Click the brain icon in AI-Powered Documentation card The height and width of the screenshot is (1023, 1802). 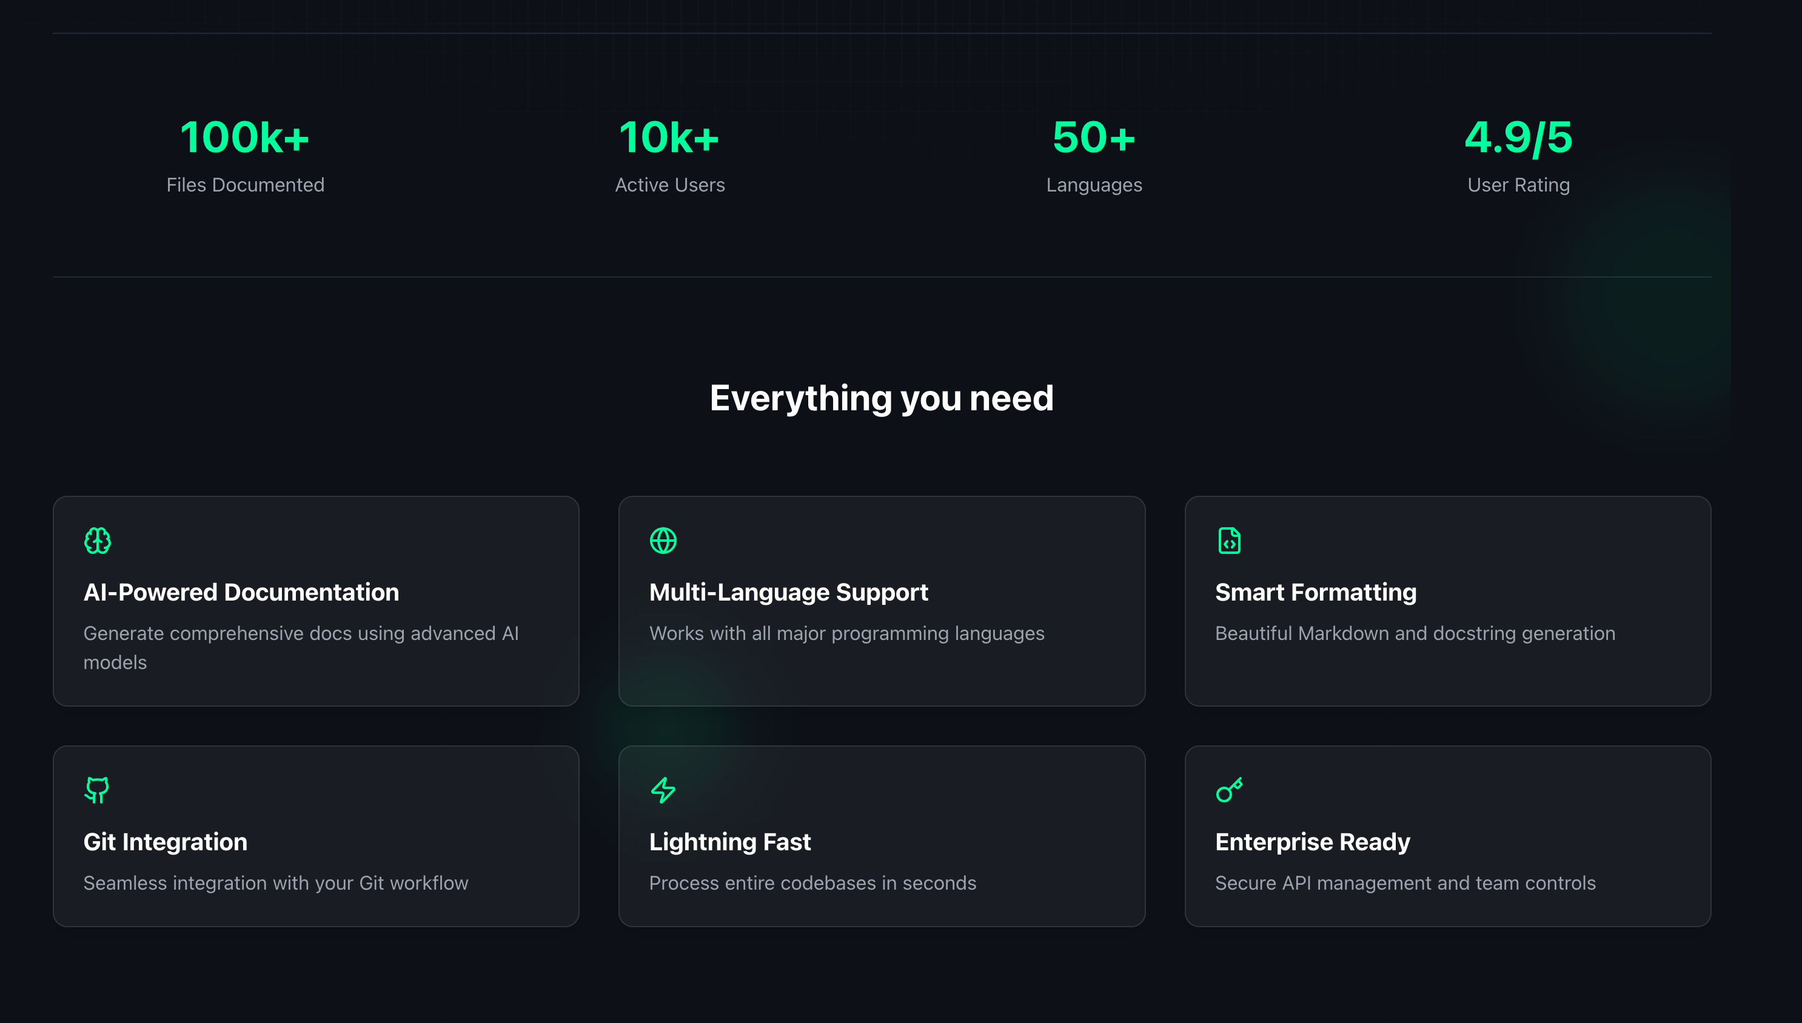[97, 541]
